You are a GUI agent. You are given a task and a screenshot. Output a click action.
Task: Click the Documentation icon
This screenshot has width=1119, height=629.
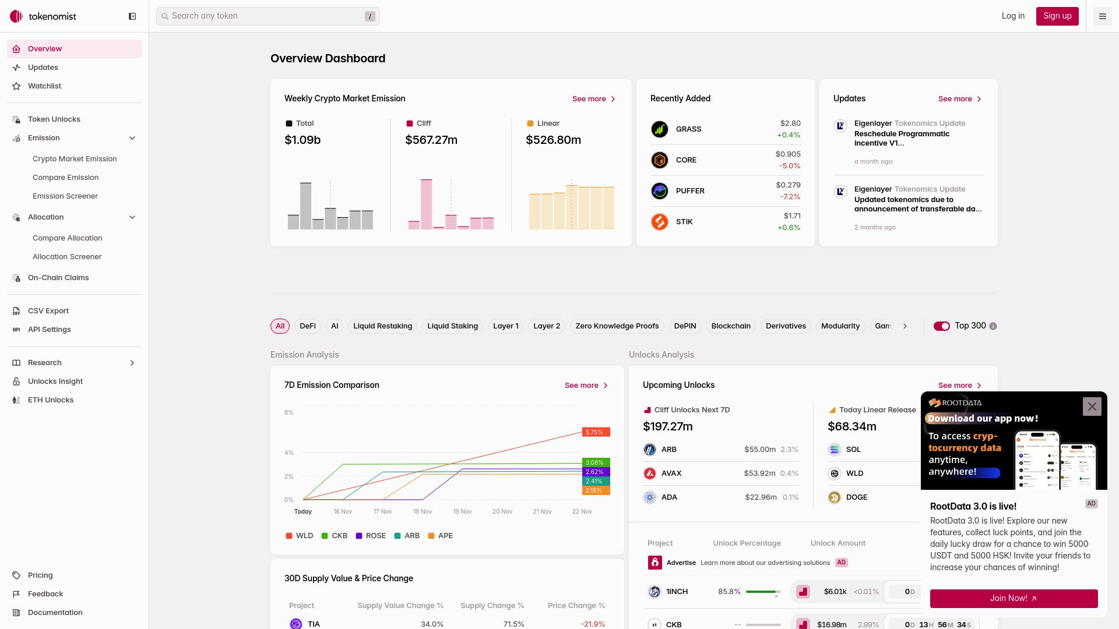click(16, 613)
